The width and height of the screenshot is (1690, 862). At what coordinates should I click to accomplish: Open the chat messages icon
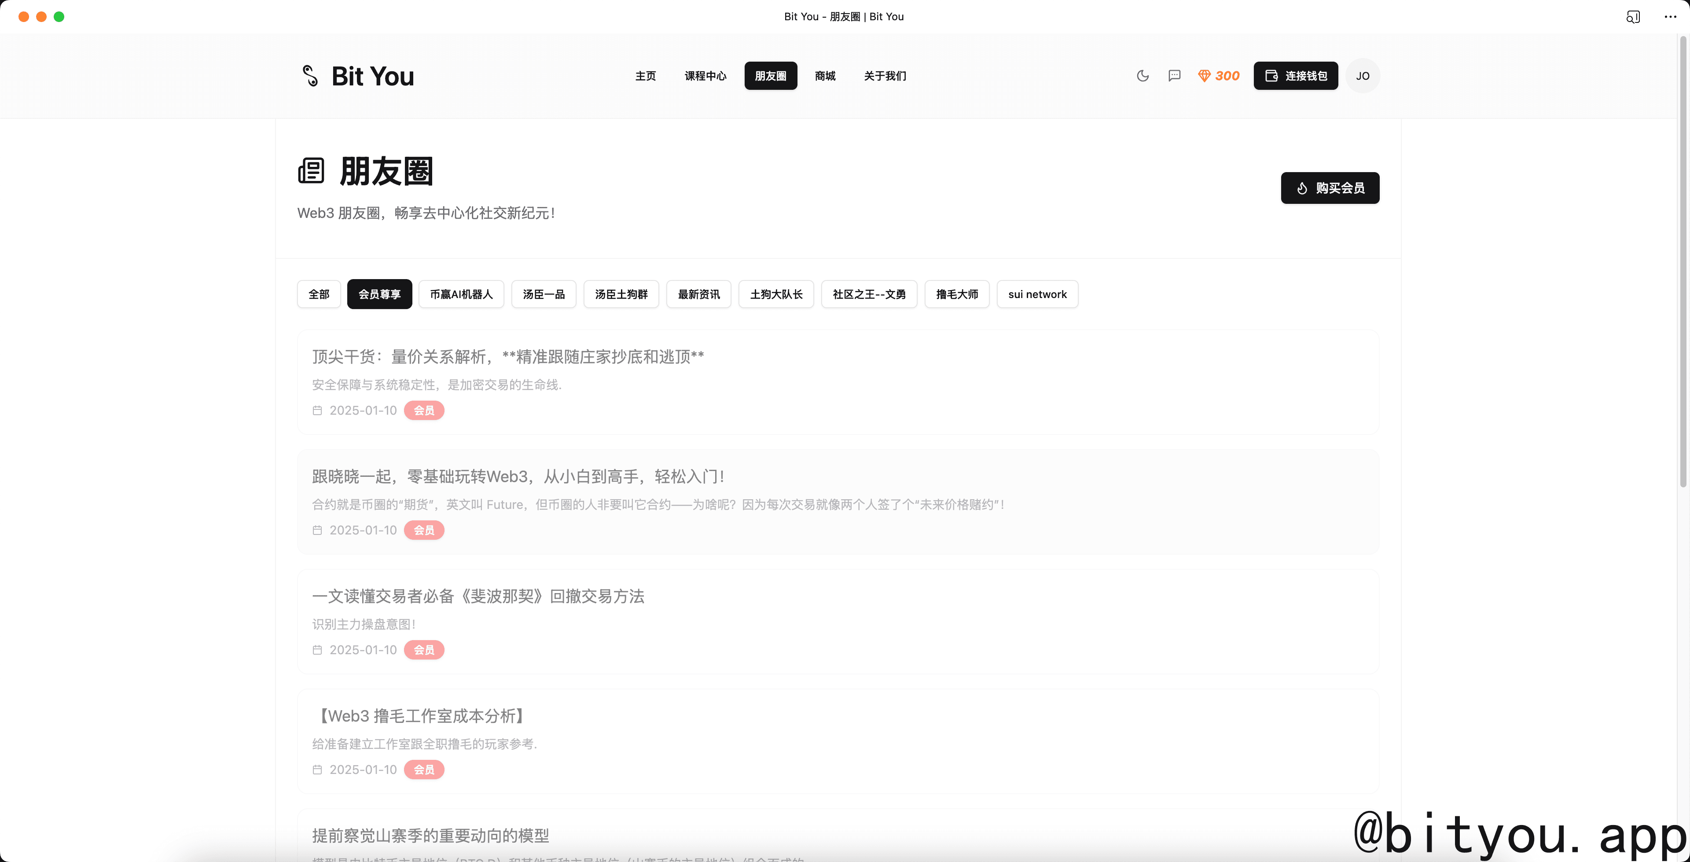point(1174,75)
